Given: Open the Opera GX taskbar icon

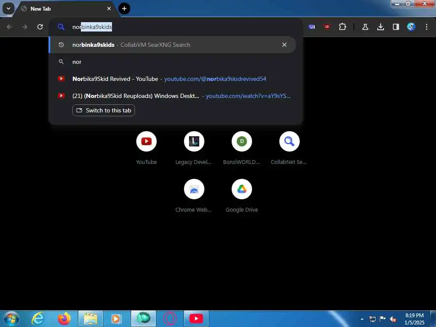Looking at the screenshot, I should [169, 318].
